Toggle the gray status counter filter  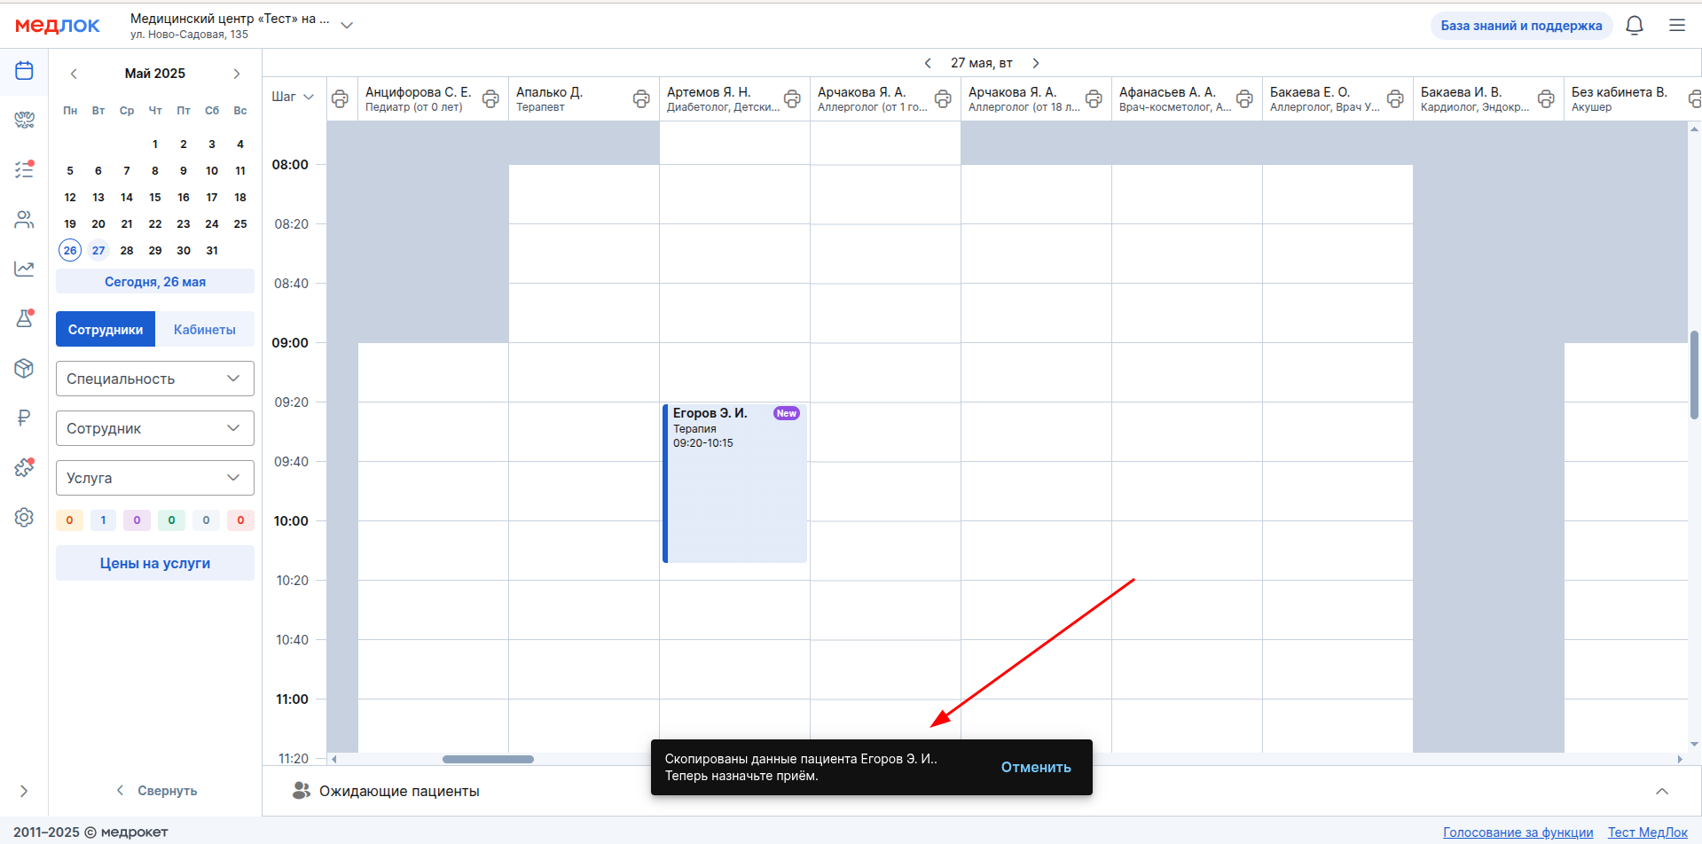(206, 520)
